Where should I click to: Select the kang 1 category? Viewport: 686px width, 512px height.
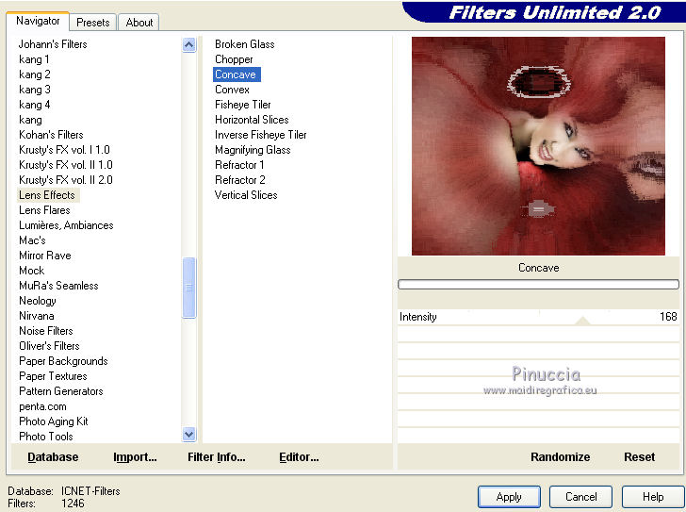coord(34,59)
